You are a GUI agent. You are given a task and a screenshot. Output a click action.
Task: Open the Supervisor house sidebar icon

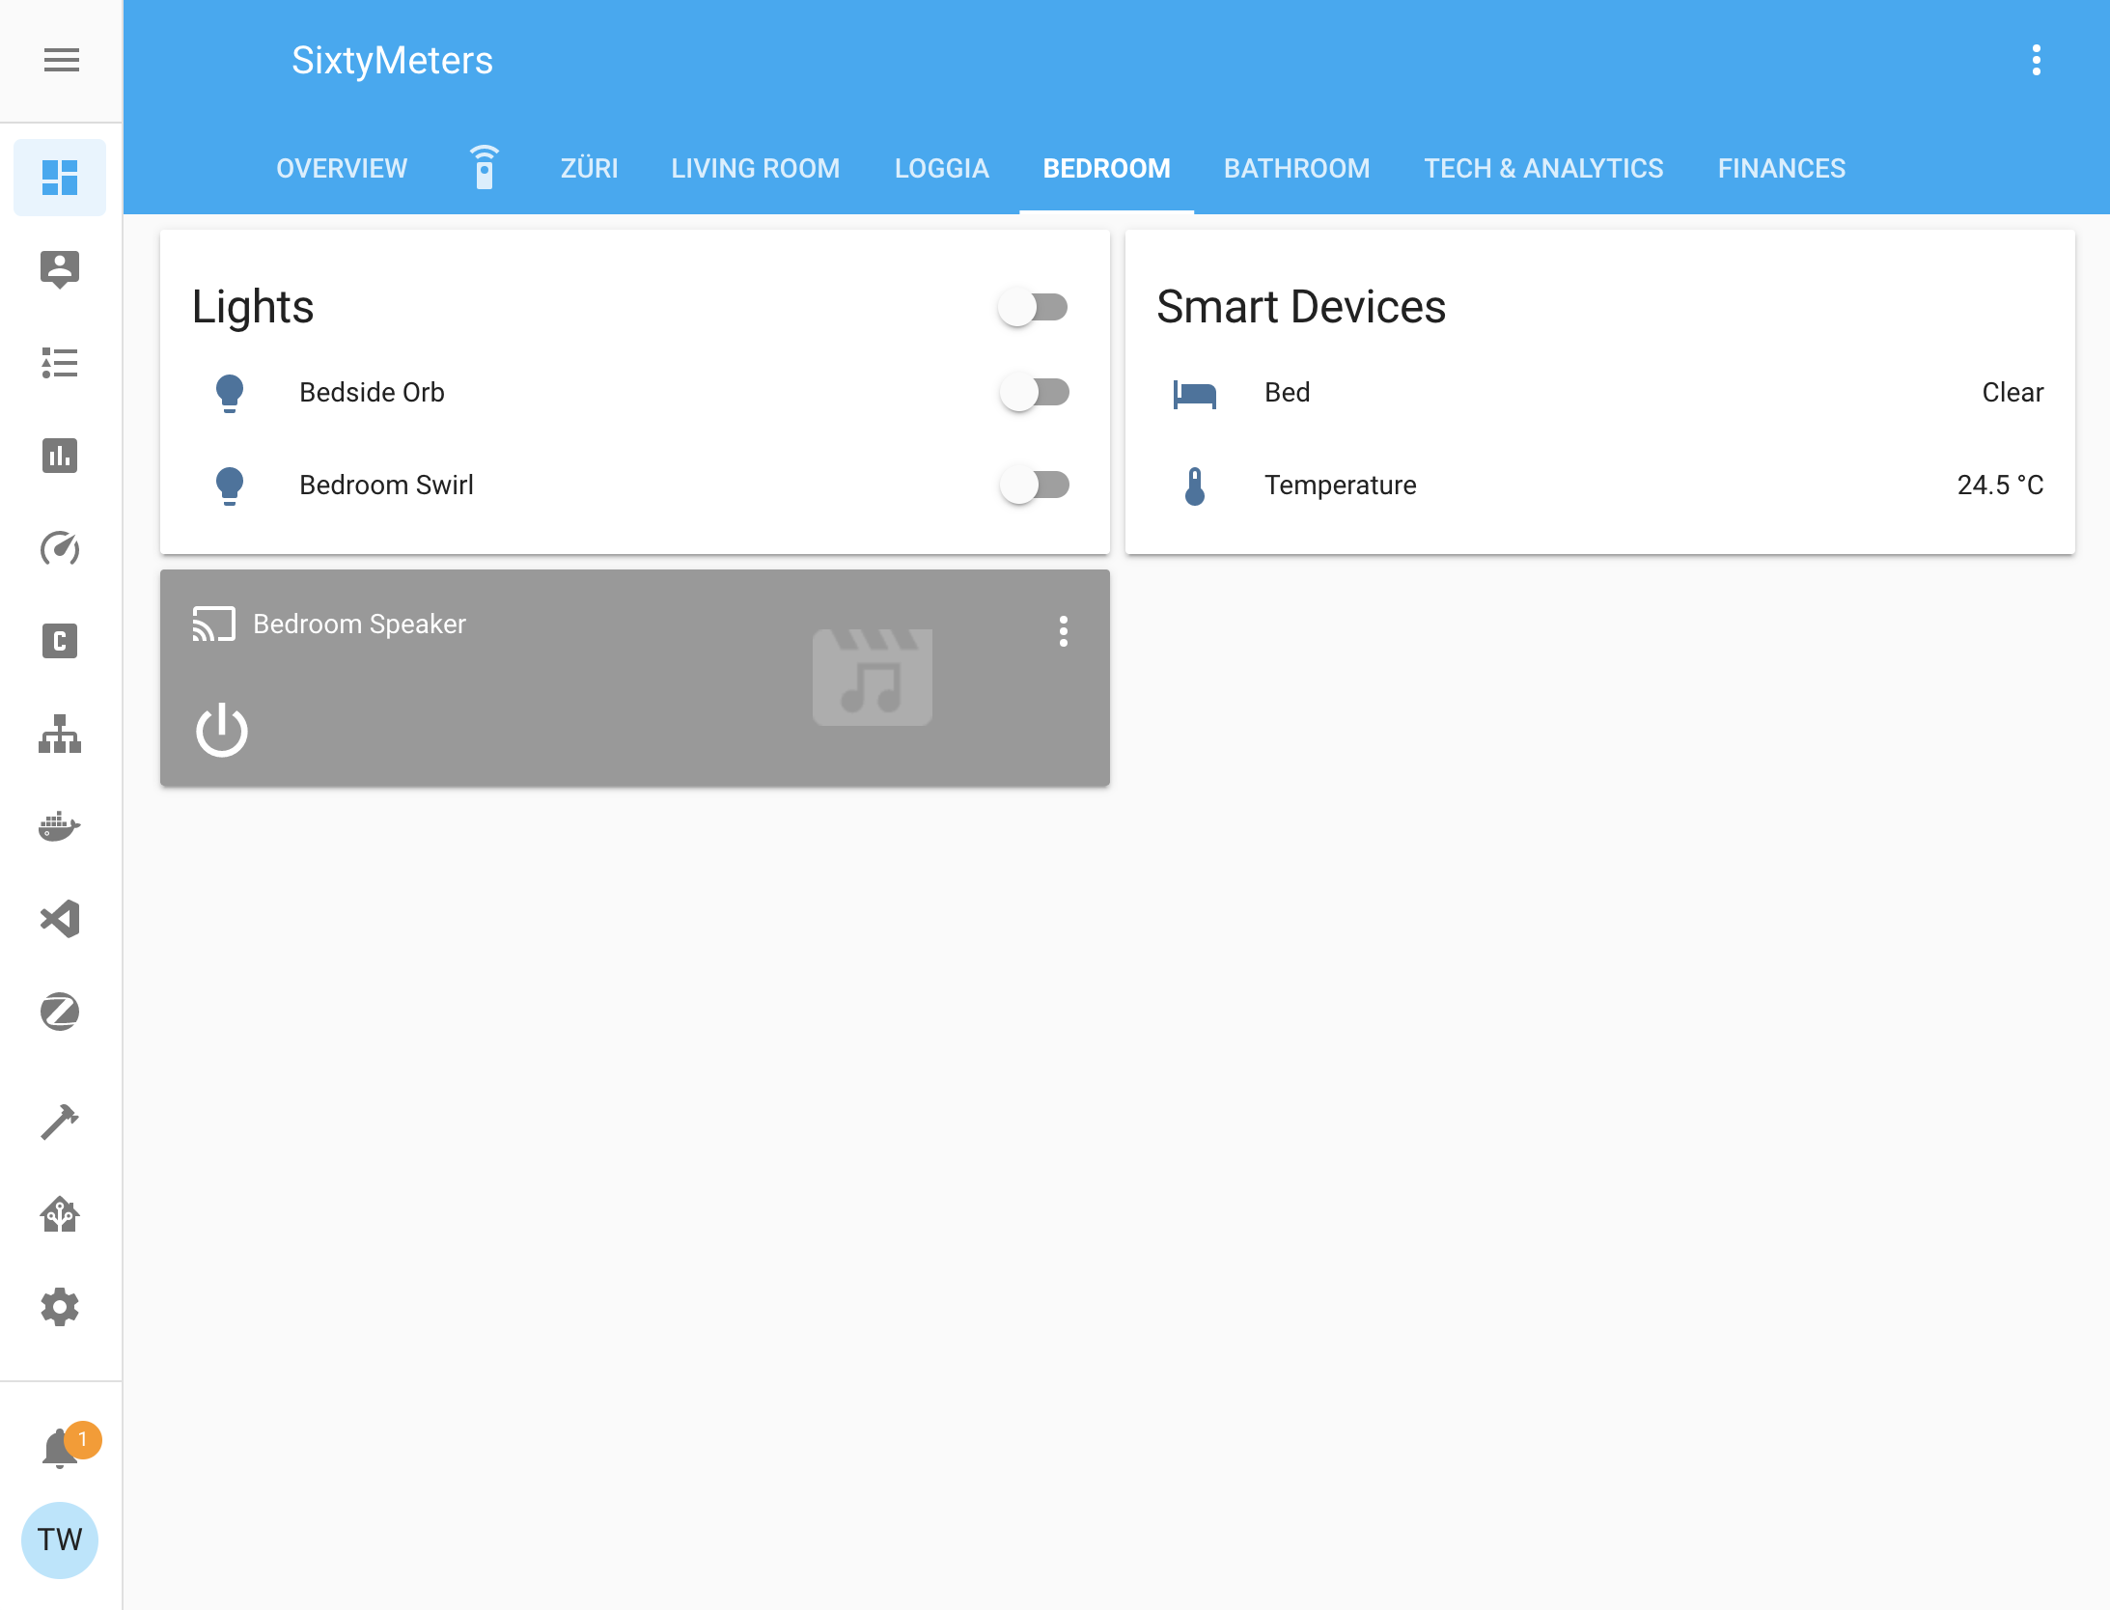[x=60, y=1214]
